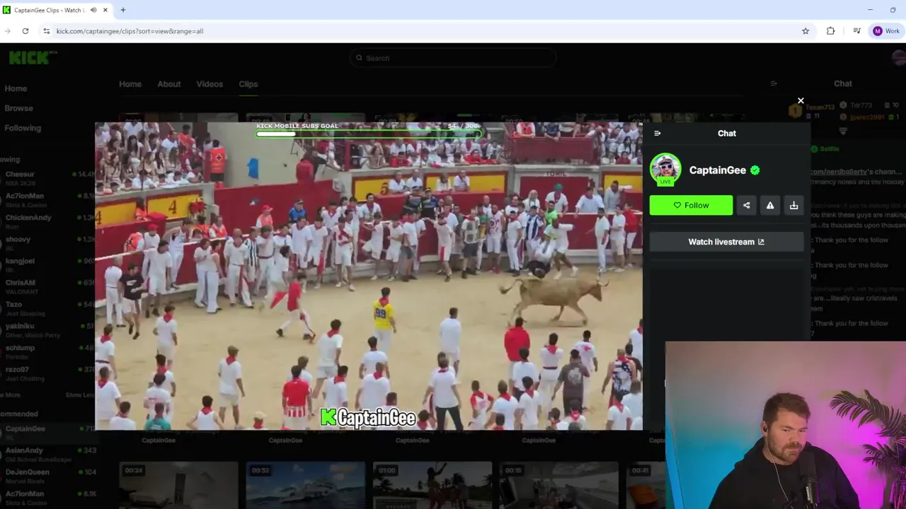Click the address bar URL
This screenshot has height=509, width=906.
click(x=130, y=31)
